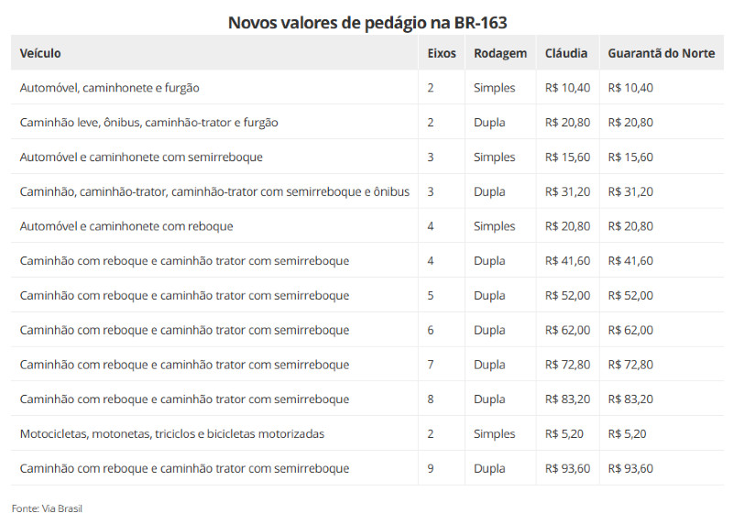This screenshot has width=733, height=524.
Task: Click the R$ 5,20 Cláudia value
Action: (563, 434)
